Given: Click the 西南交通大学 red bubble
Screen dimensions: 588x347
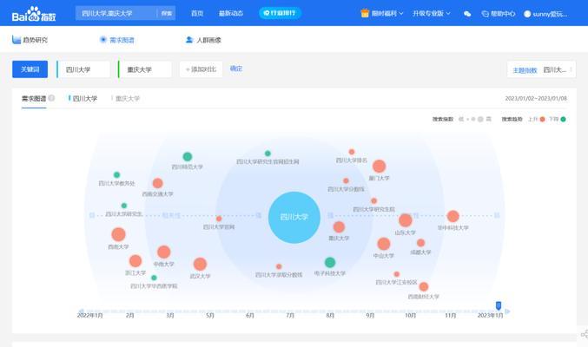Looking at the screenshot, I should [157, 183].
